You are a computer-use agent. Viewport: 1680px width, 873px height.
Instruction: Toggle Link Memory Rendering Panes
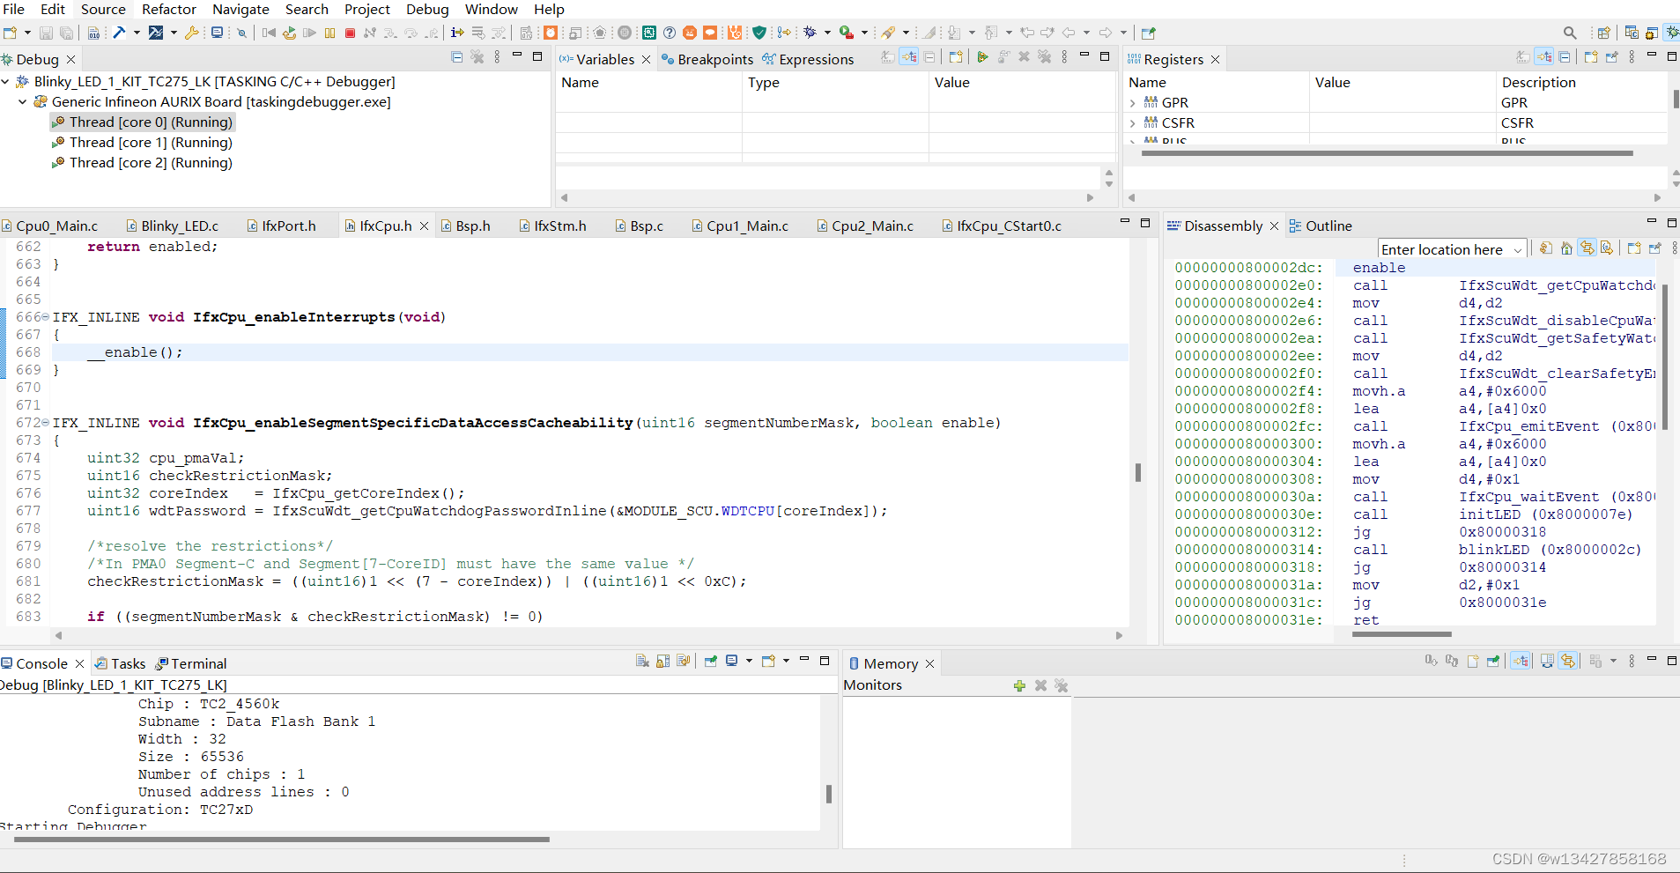[1568, 661]
